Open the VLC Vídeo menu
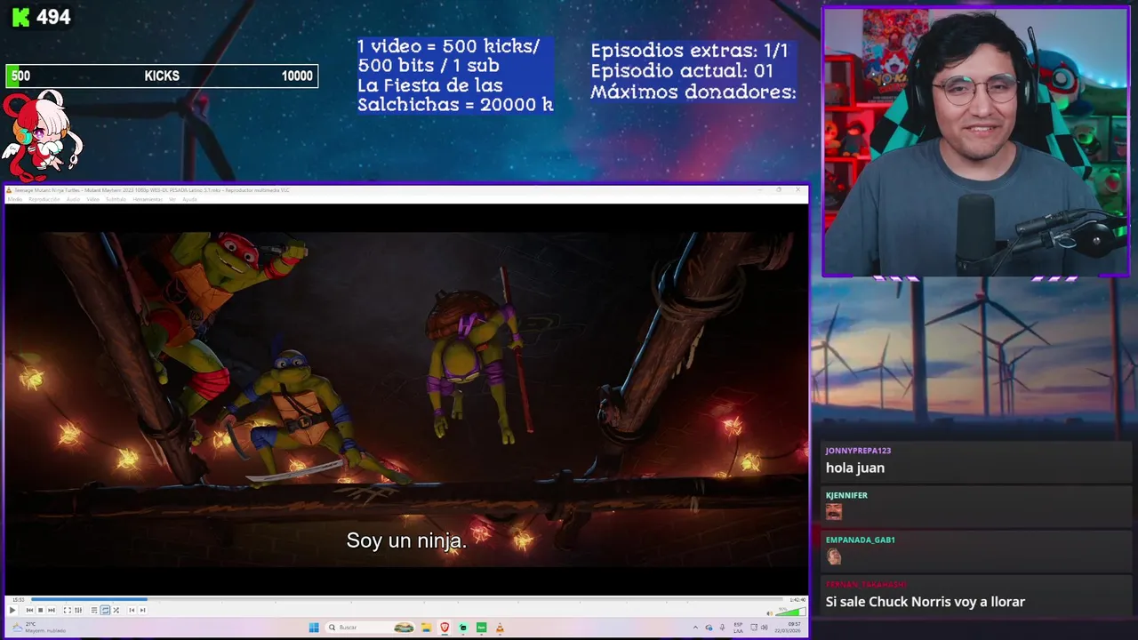Viewport: 1138px width, 640px height. [93, 199]
